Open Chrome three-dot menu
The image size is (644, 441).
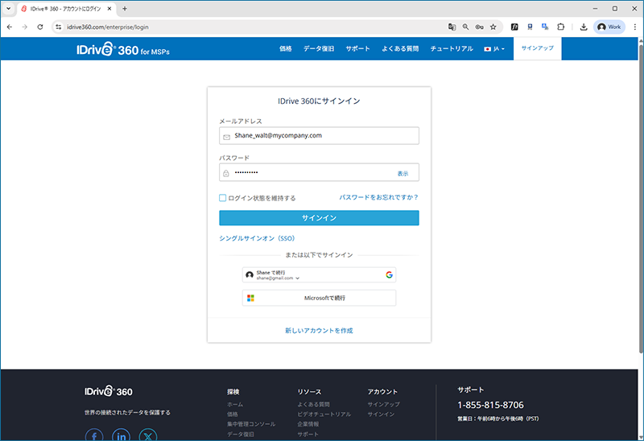pyautogui.click(x=635, y=27)
